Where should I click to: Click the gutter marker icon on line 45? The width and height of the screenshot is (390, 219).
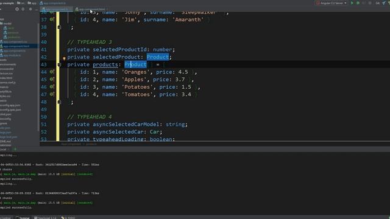52,79
